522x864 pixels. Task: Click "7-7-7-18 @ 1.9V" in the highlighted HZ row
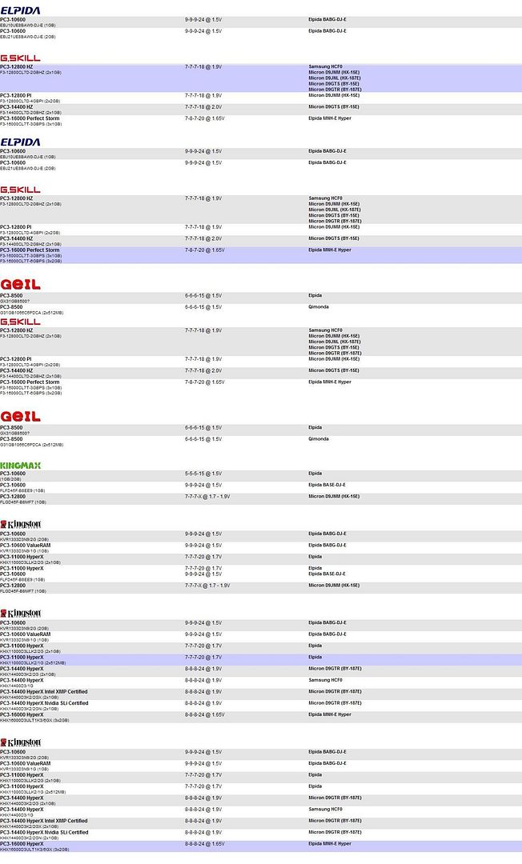203,66
